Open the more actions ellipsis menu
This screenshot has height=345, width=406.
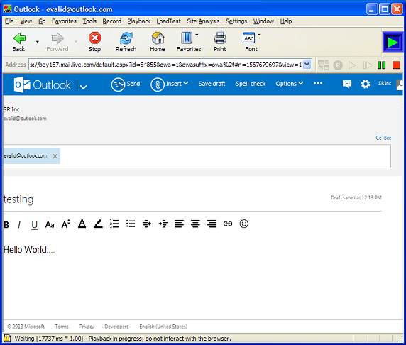pos(318,83)
